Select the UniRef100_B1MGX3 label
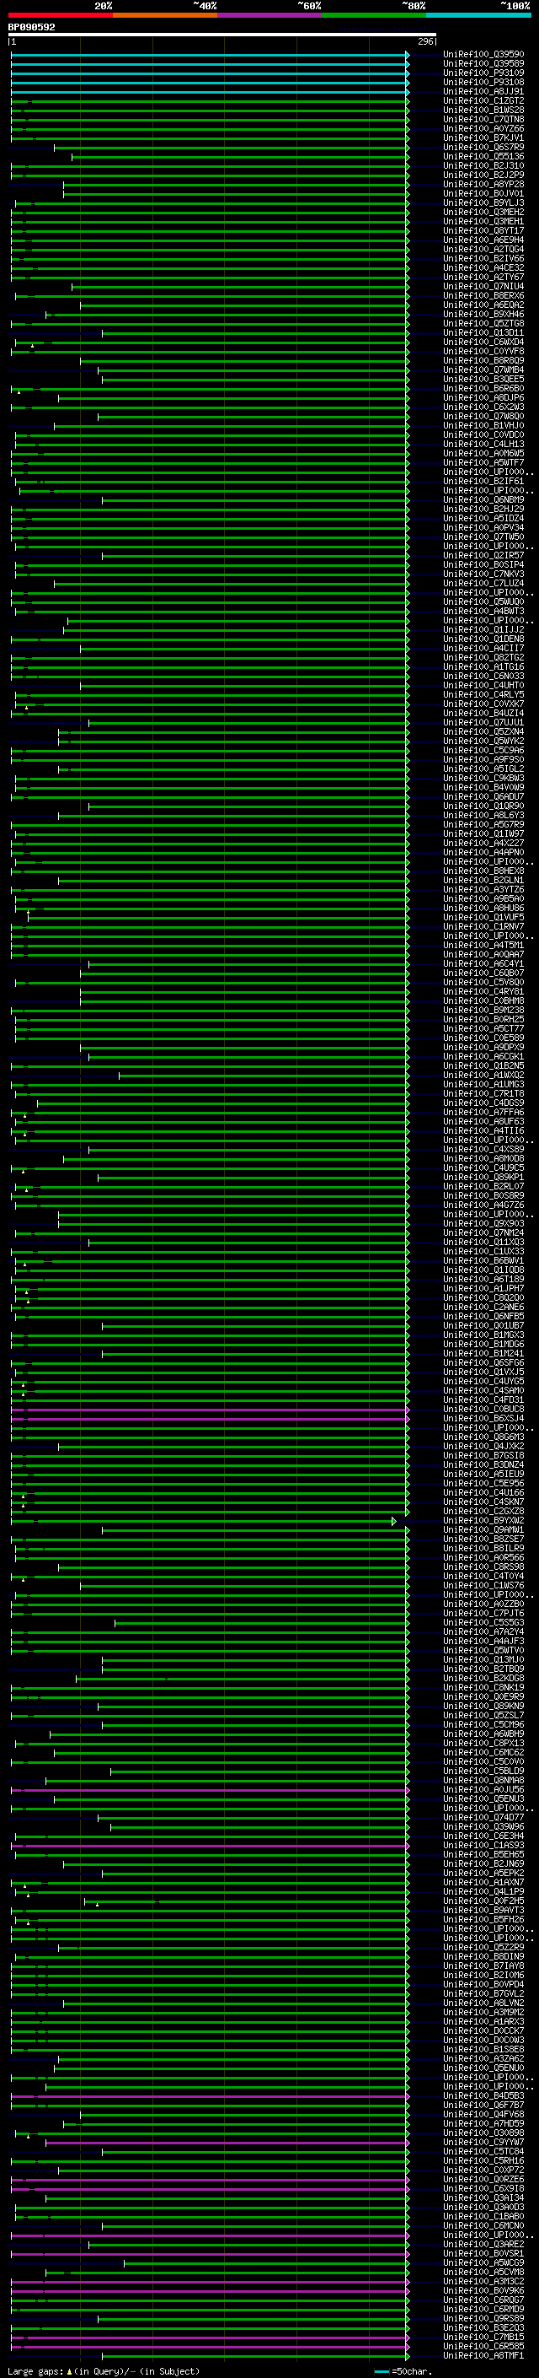Image resolution: width=539 pixels, height=2378 pixels. (x=483, y=1335)
